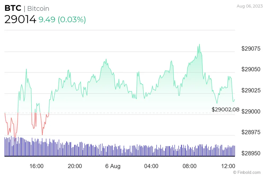Image resolution: width=265 pixels, height=176 pixels.
Task: Select the 08:00 time axis marker
Action: (x=189, y=166)
